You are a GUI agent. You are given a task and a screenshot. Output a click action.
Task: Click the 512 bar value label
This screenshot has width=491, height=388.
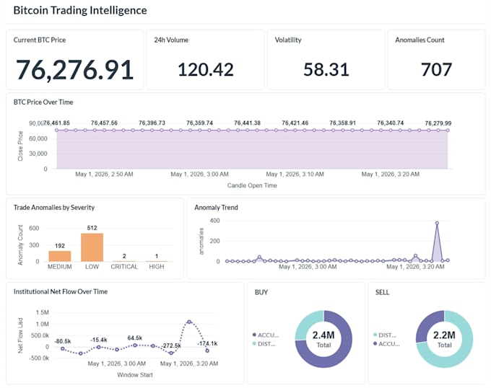click(x=92, y=228)
